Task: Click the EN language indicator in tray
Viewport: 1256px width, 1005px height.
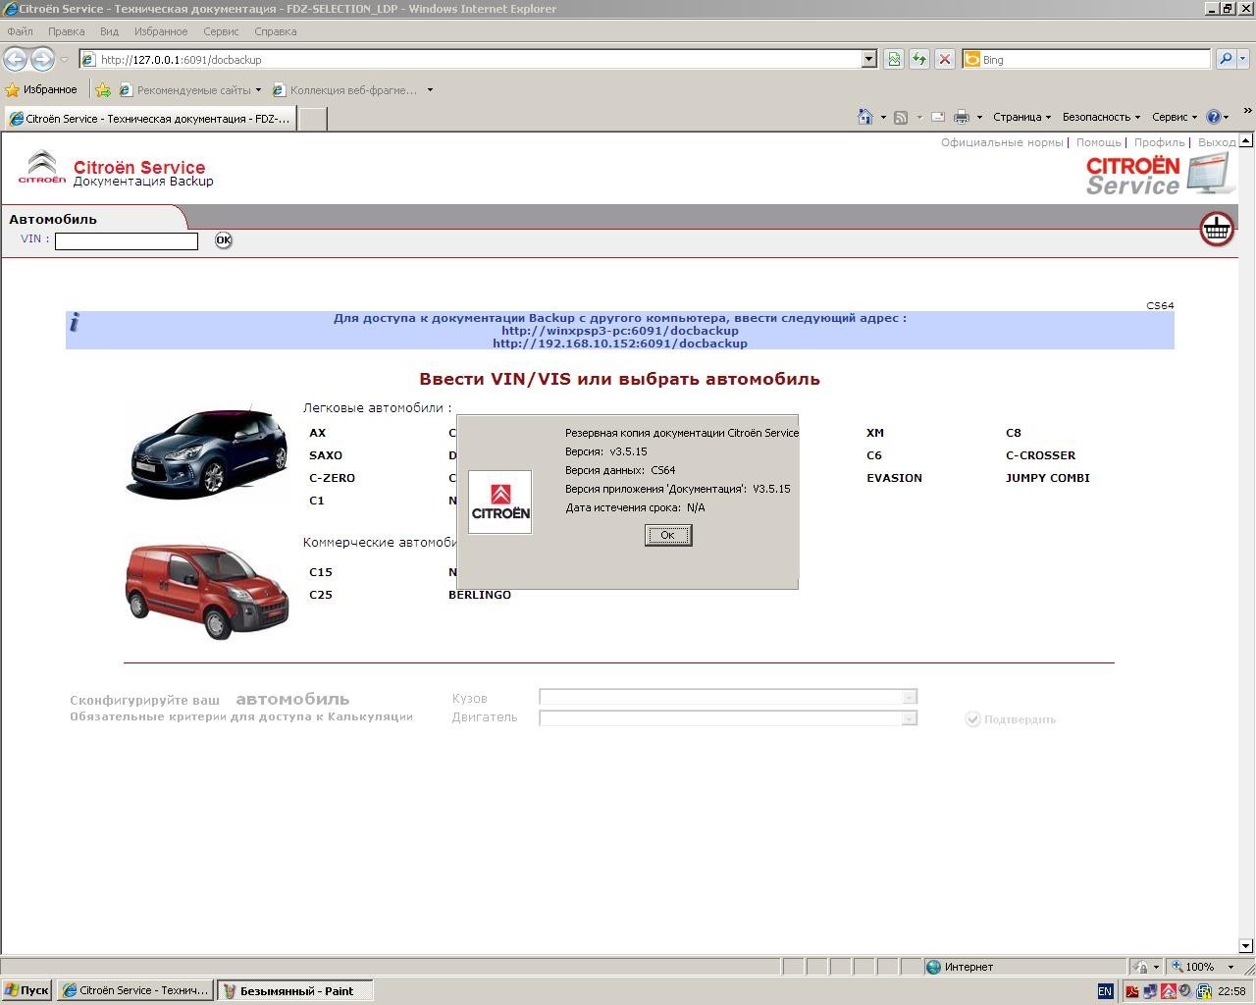Action: (1105, 991)
